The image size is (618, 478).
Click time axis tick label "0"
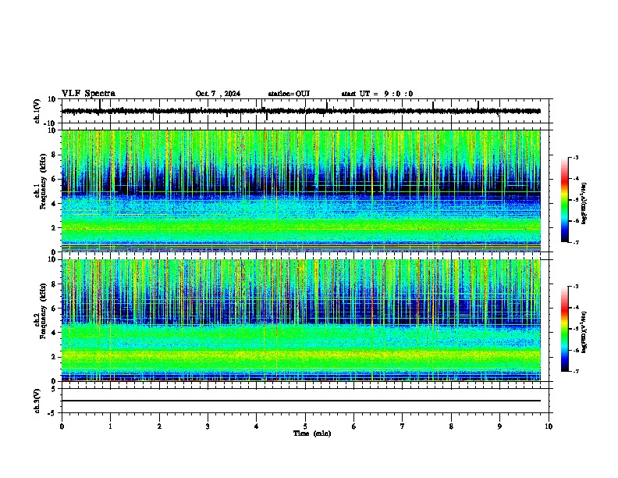pyautogui.click(x=62, y=426)
